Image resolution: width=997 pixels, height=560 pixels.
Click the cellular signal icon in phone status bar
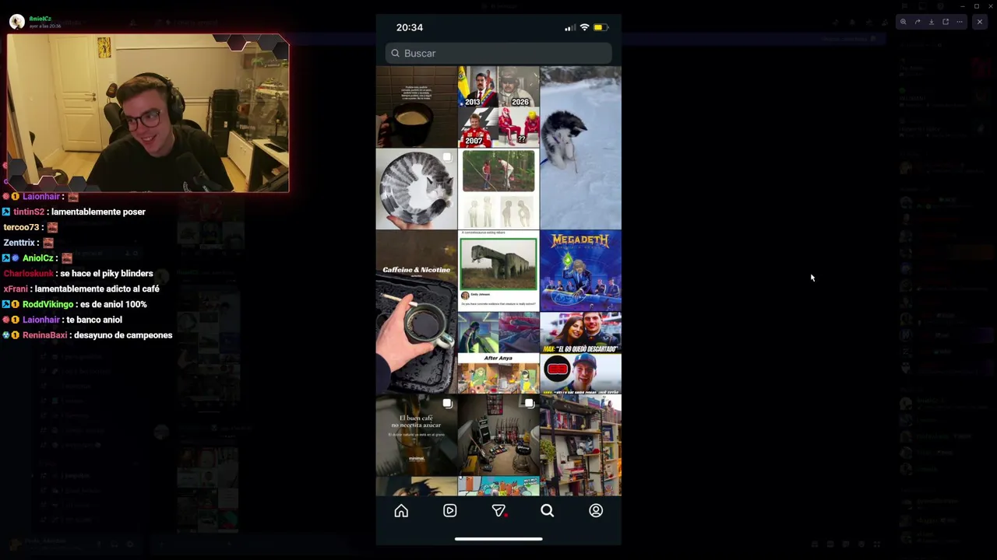click(x=570, y=28)
